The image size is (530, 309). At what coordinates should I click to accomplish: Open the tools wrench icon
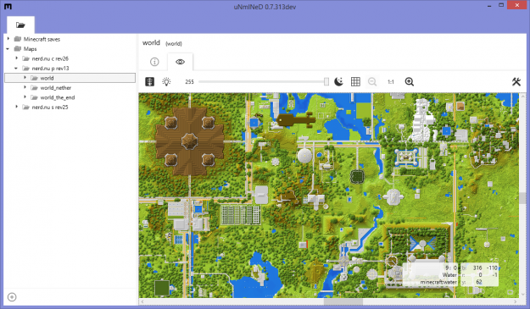click(516, 81)
